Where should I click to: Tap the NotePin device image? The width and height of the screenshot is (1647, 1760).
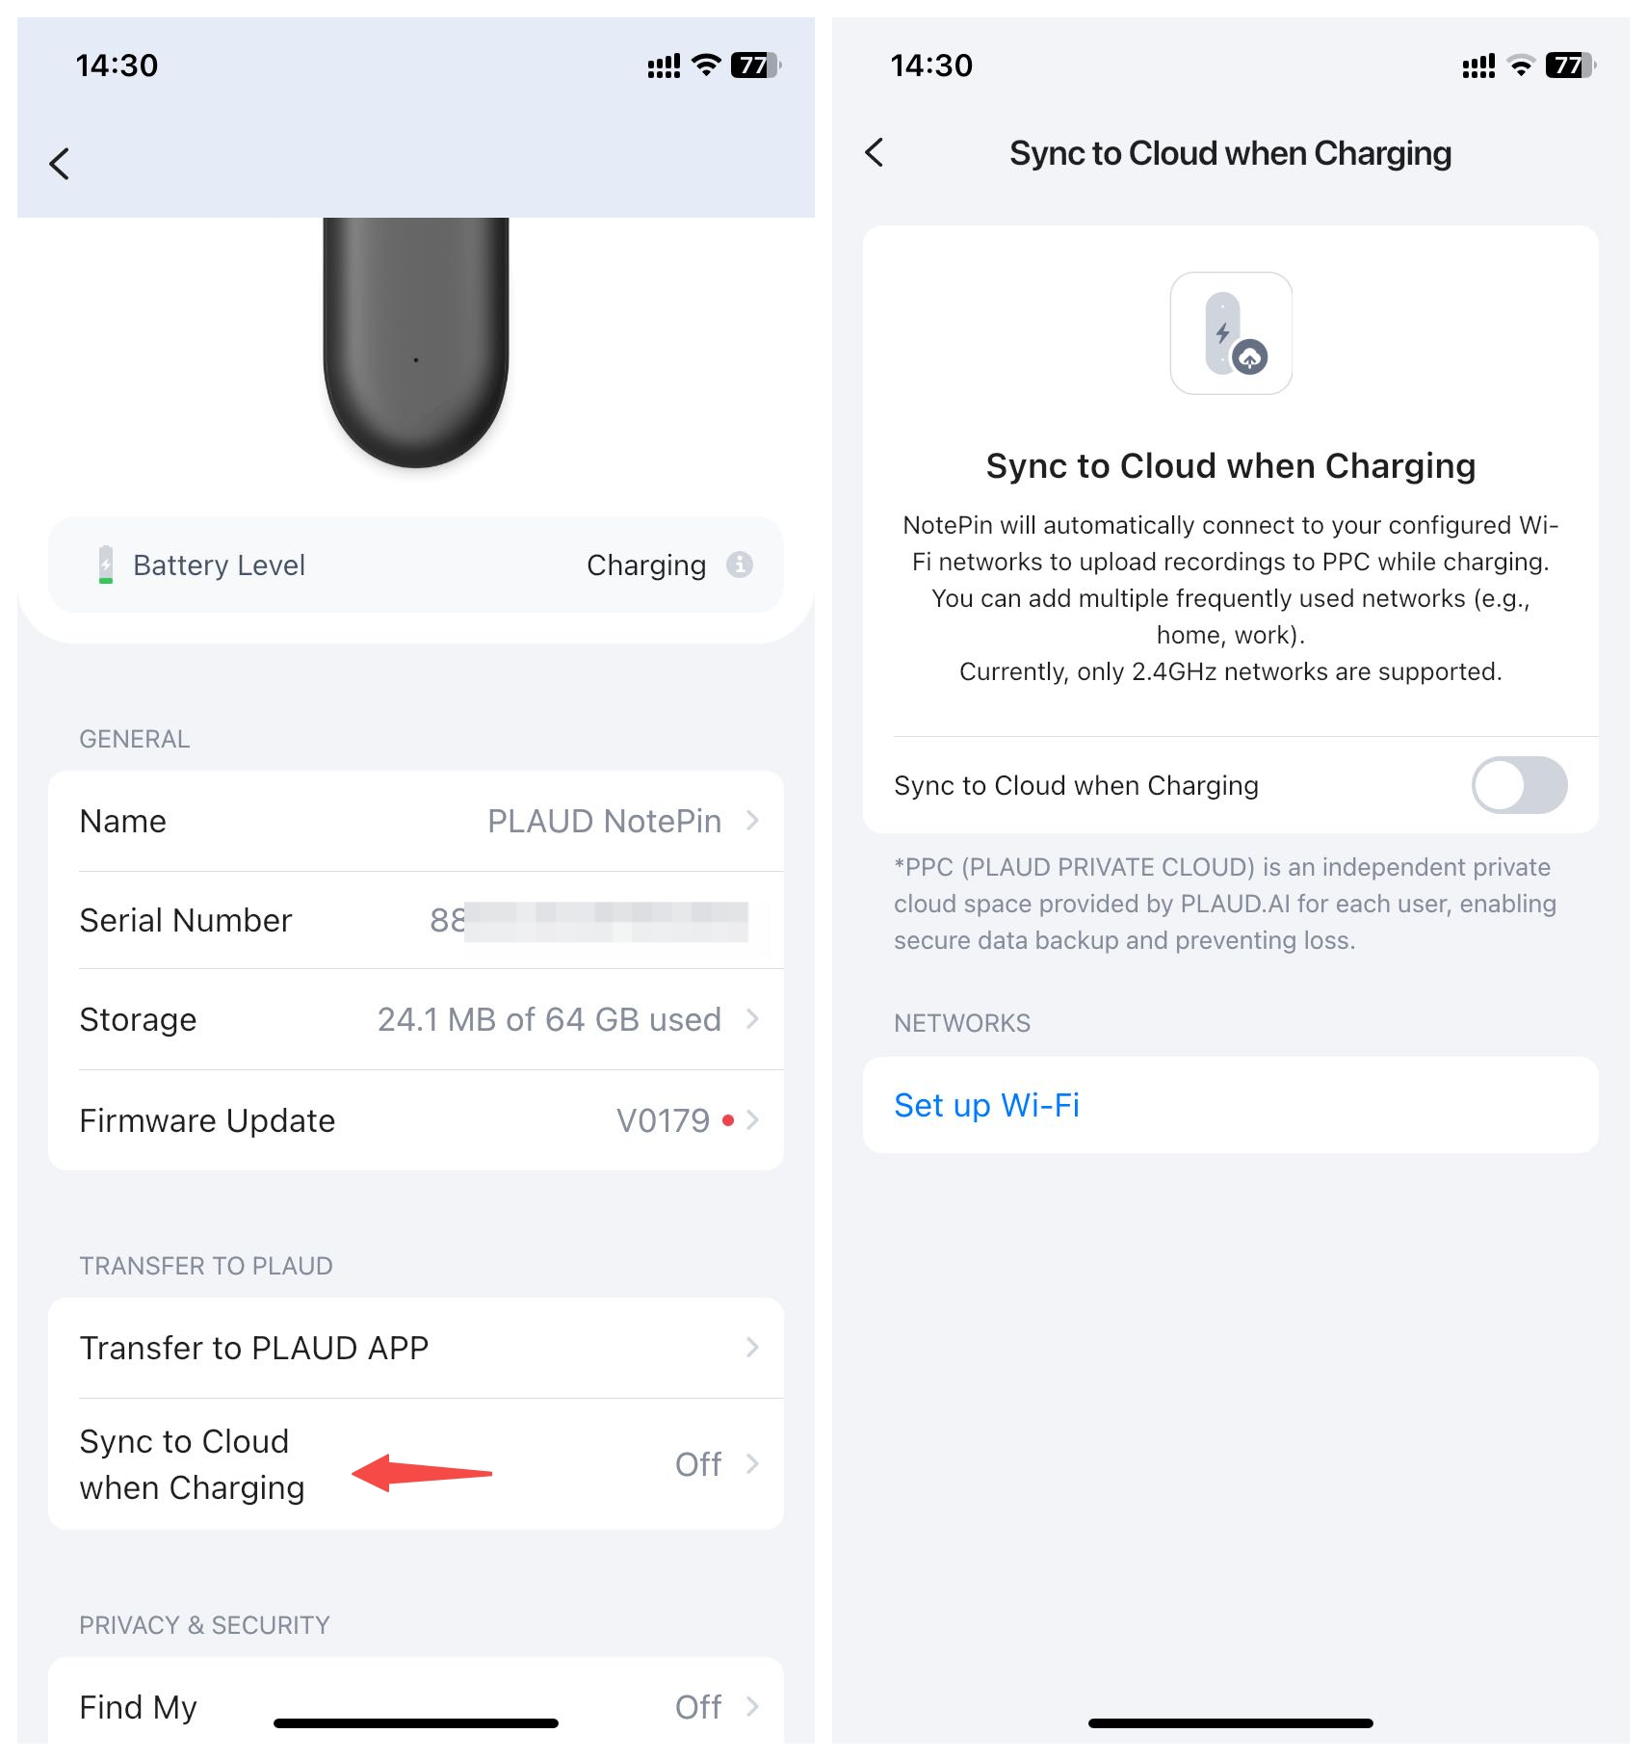[x=416, y=342]
